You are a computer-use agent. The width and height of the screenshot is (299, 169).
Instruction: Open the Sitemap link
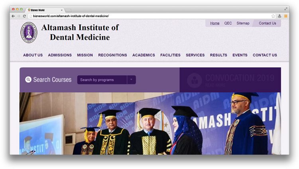[x=243, y=23]
